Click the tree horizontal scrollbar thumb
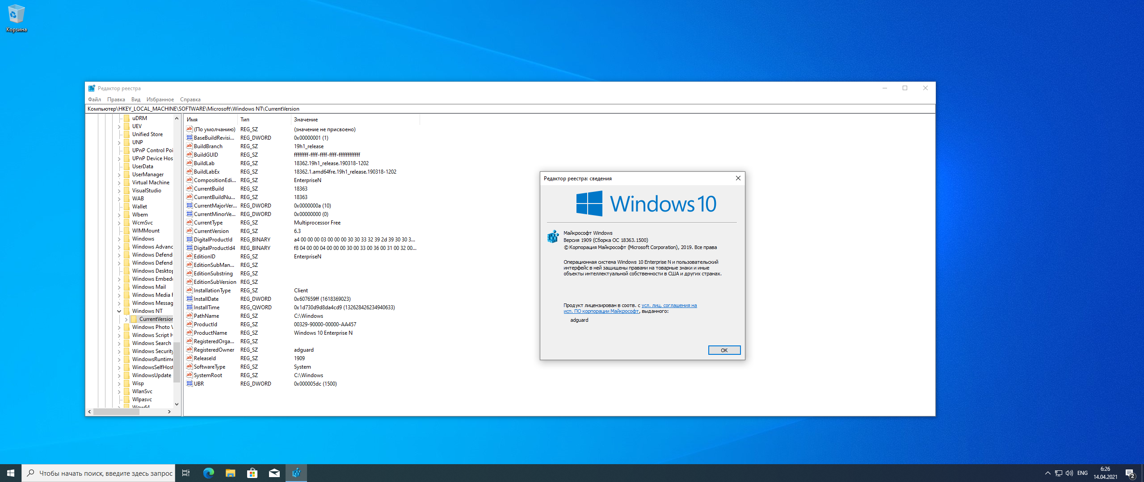1144x482 pixels. click(116, 412)
